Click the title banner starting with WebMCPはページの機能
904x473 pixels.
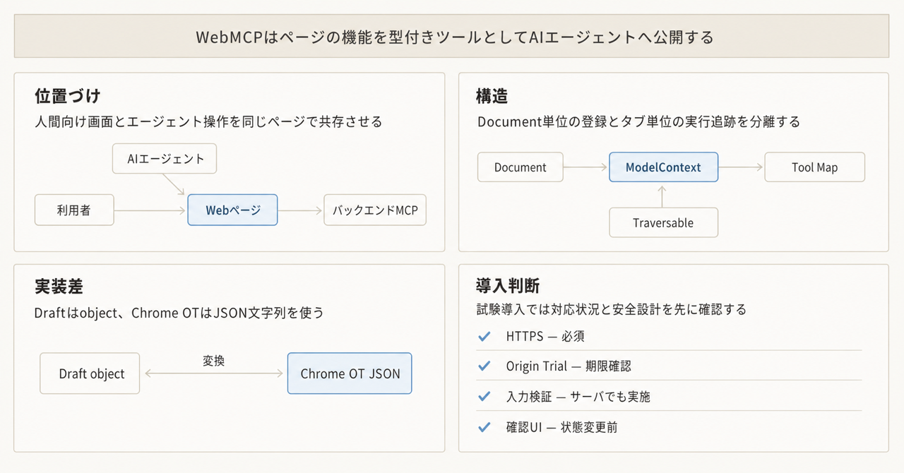[x=451, y=36]
